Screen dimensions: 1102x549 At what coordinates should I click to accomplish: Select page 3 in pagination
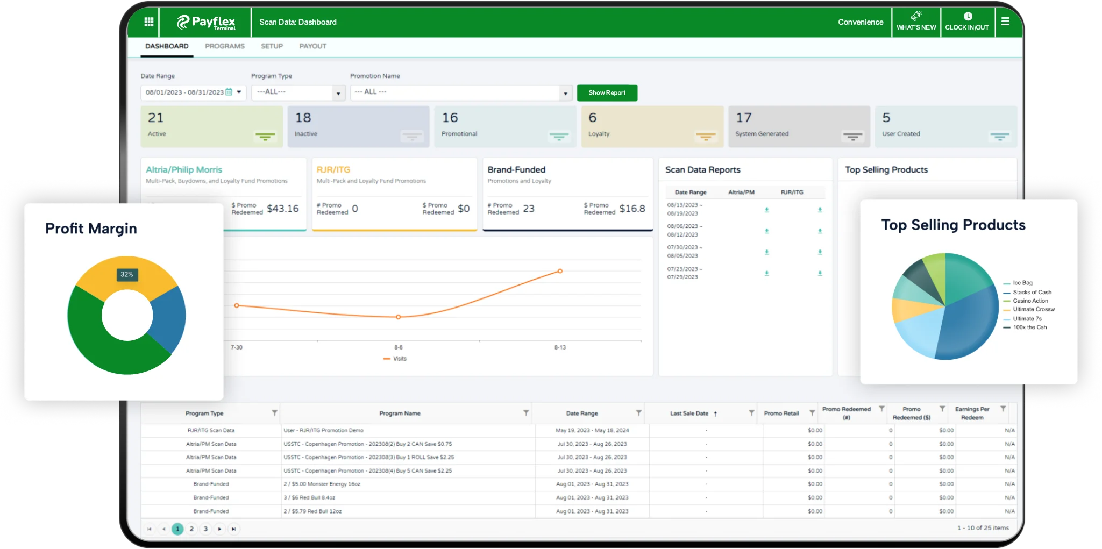tap(205, 529)
